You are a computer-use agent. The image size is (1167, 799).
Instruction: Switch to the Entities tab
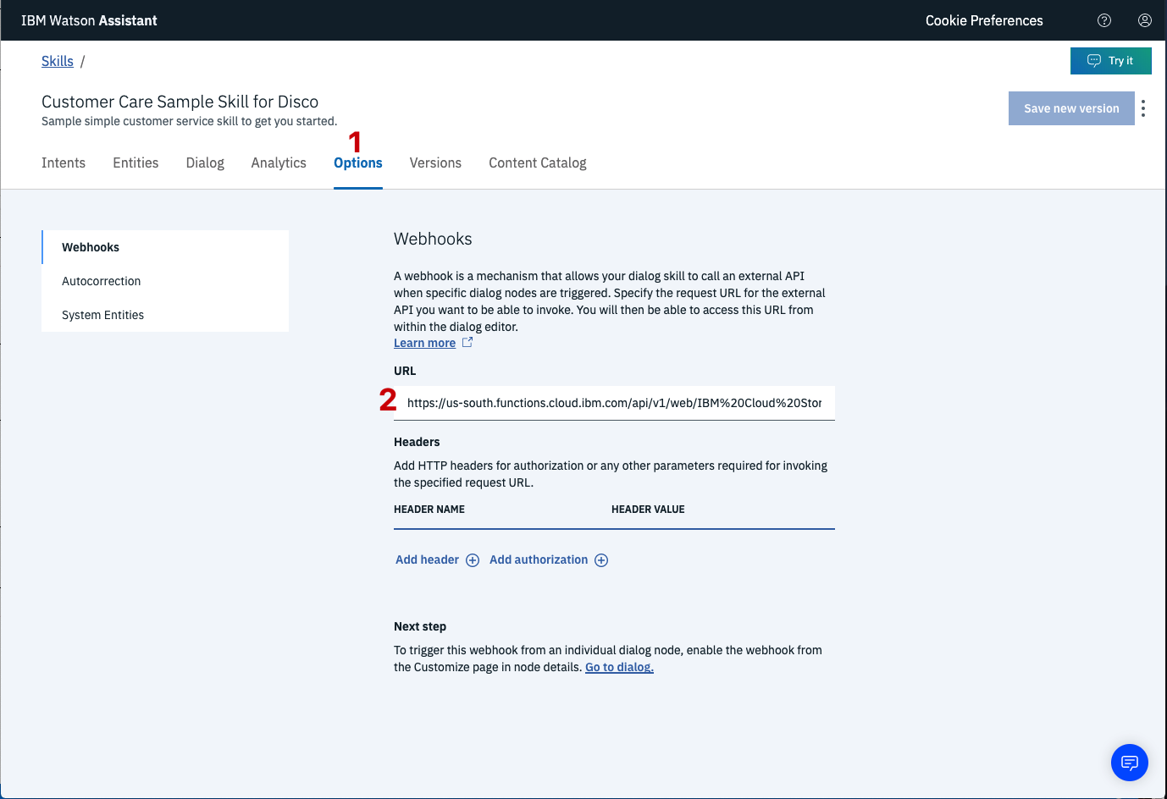[136, 163]
